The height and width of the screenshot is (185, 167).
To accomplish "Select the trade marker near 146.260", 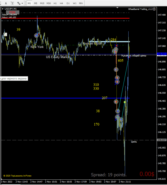I will click(x=121, y=120).
